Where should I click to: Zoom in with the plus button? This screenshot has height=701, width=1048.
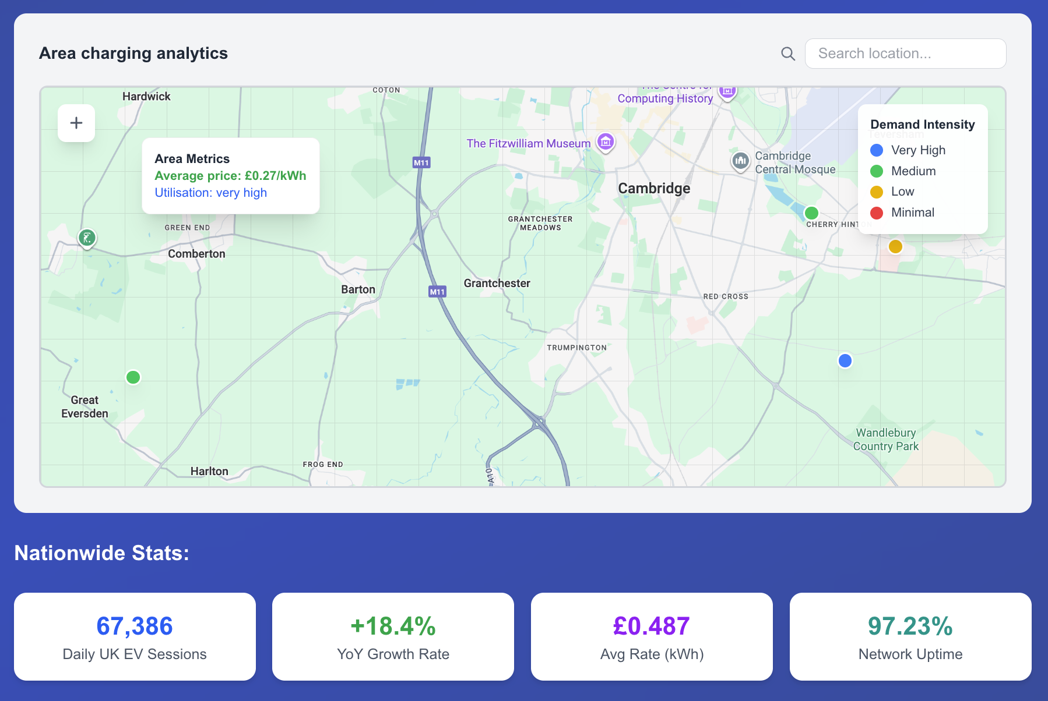[76, 123]
